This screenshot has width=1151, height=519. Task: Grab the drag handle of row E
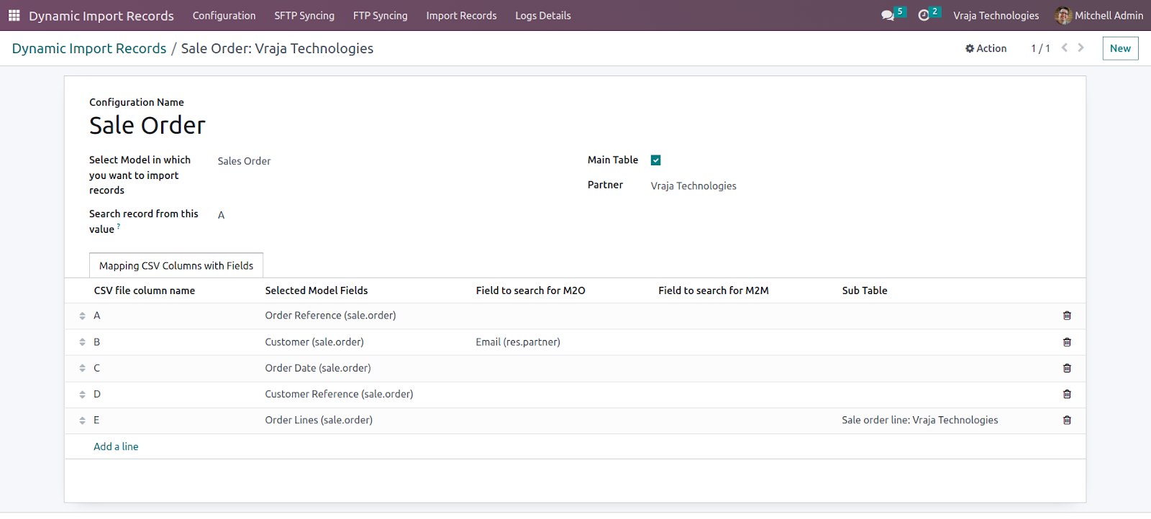[x=82, y=420]
